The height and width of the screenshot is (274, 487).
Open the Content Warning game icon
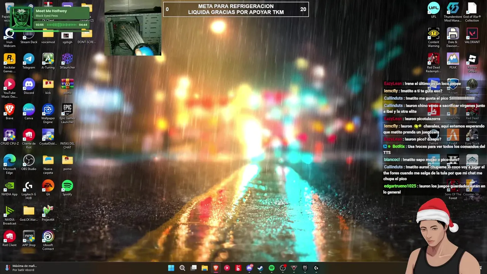[x=434, y=38]
